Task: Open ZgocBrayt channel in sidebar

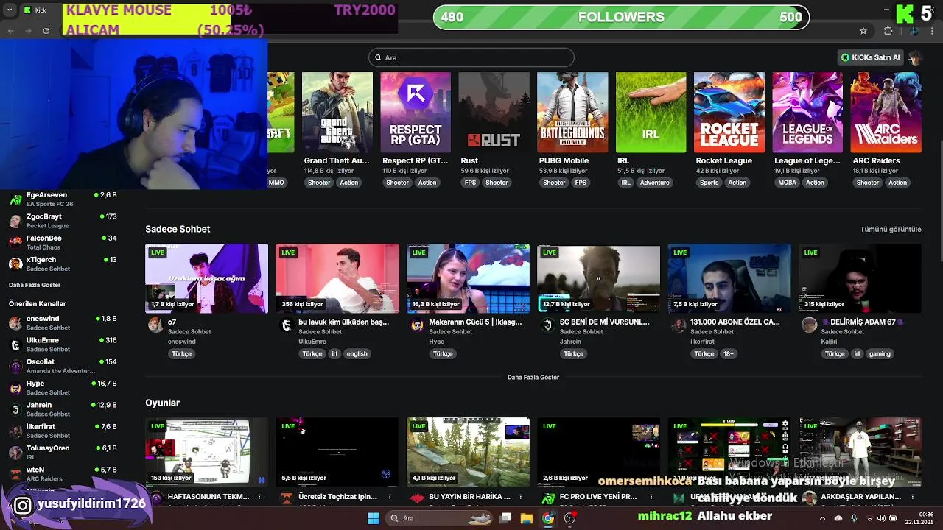Action: coord(63,221)
